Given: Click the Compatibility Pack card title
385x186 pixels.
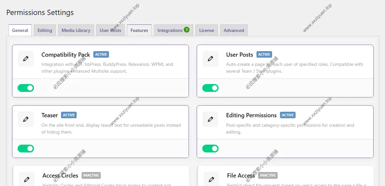Looking at the screenshot, I should pyautogui.click(x=66, y=55).
